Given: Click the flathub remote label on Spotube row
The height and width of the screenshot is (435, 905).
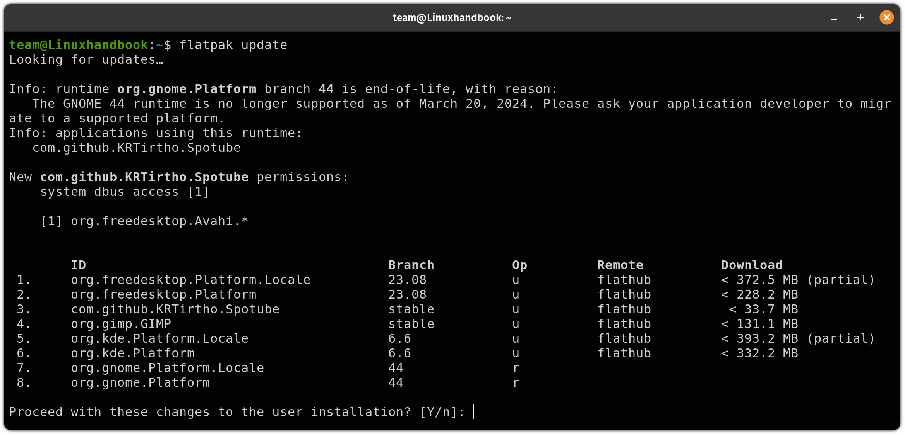Looking at the screenshot, I should pos(624,309).
